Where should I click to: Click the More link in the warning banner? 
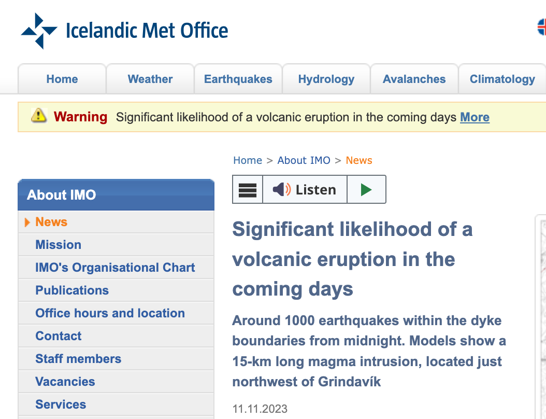pos(475,118)
